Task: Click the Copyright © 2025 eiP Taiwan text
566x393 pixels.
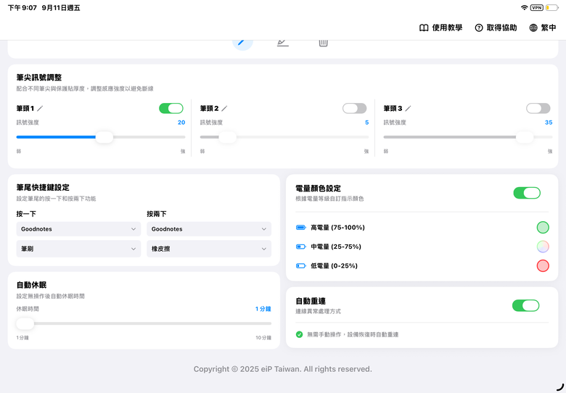Action: point(283,369)
